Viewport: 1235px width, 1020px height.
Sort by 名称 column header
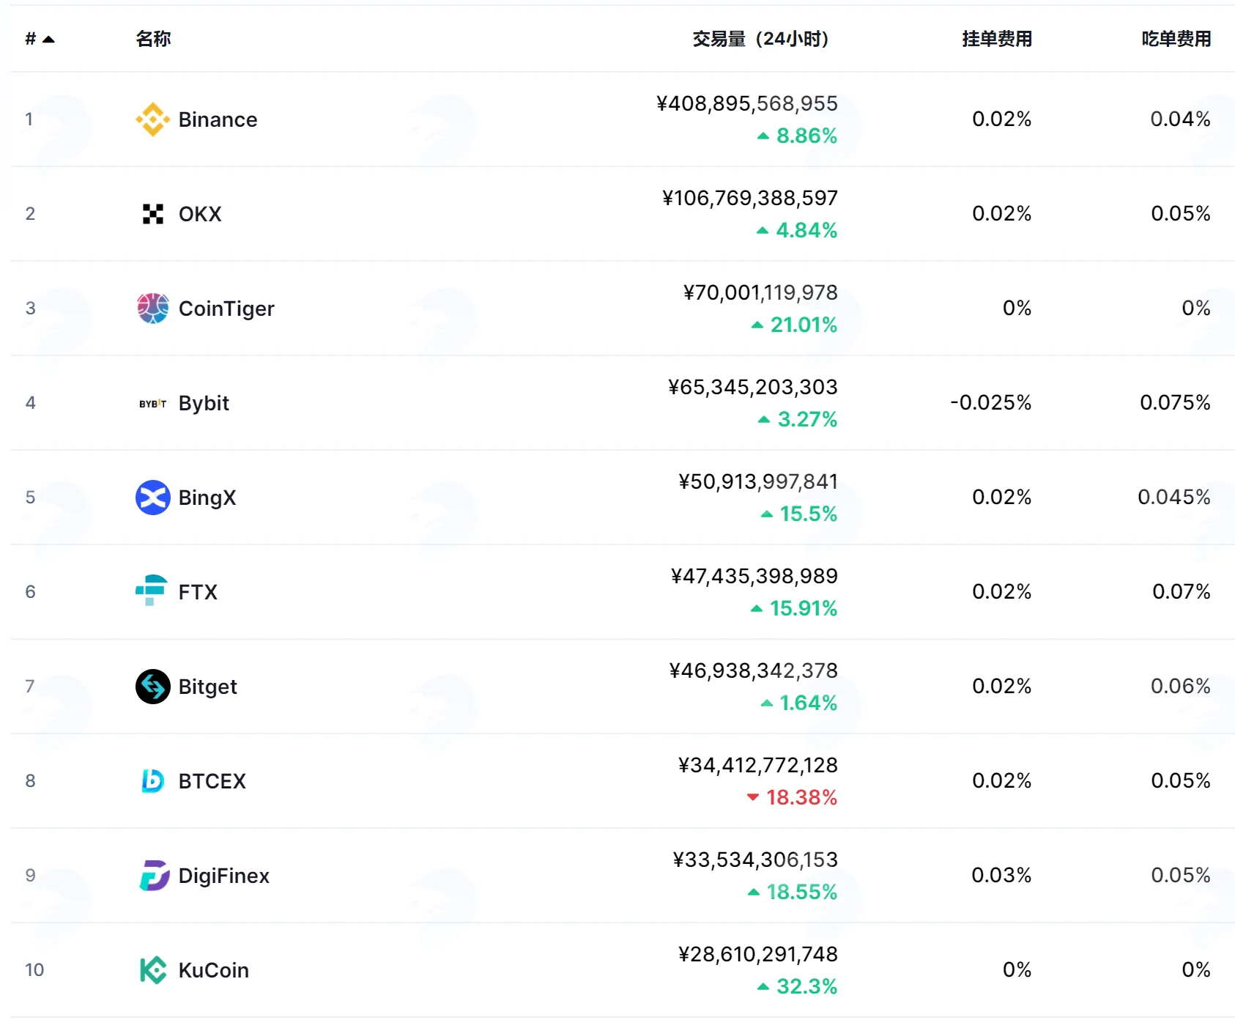153,39
